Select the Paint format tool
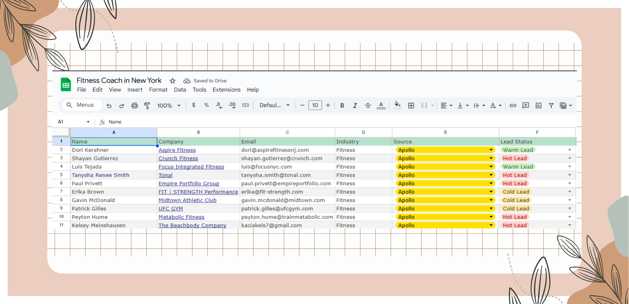Image resolution: width=629 pixels, height=304 pixels. click(147, 106)
